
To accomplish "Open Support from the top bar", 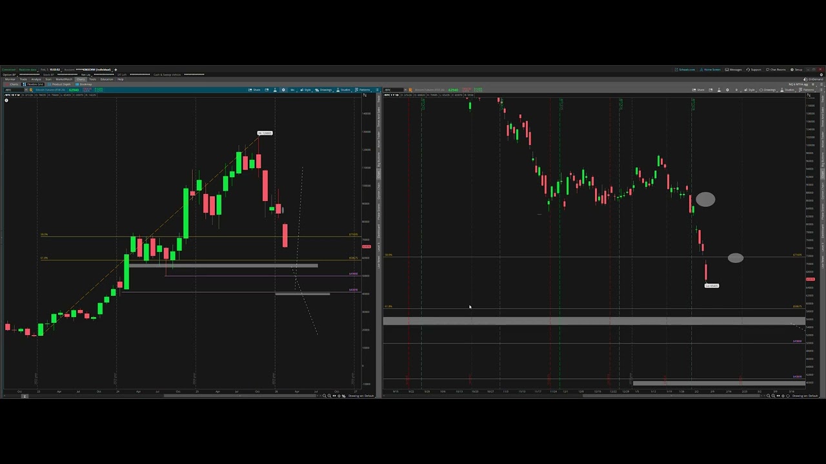I will coord(754,70).
